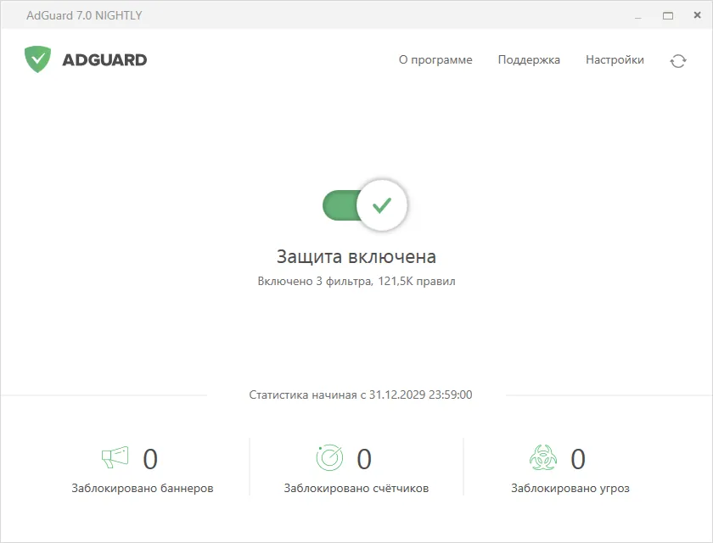Minimize the AdGuard window

click(638, 16)
